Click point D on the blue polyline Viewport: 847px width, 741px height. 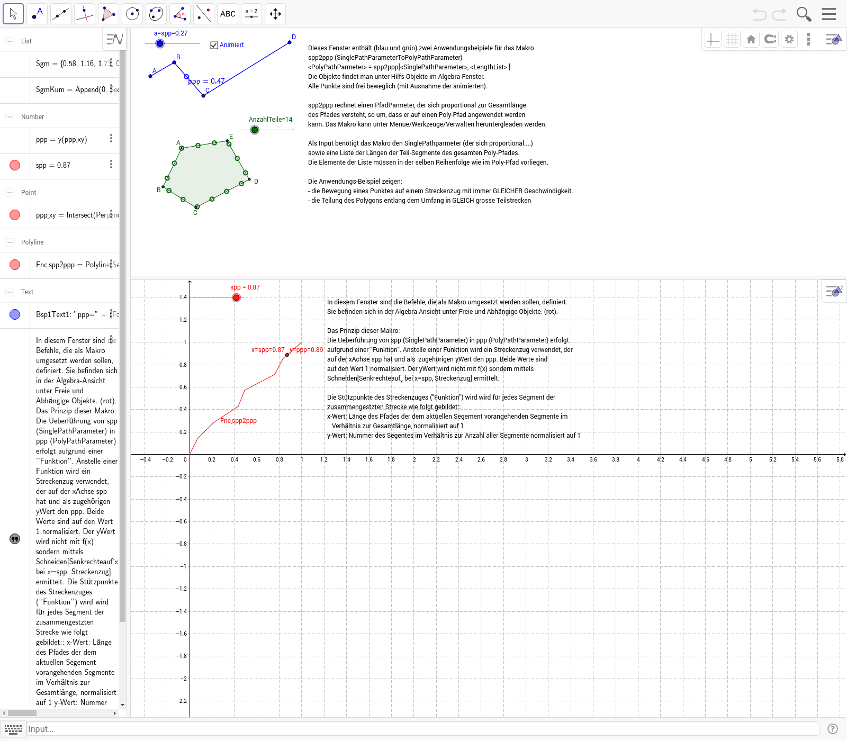tap(290, 42)
